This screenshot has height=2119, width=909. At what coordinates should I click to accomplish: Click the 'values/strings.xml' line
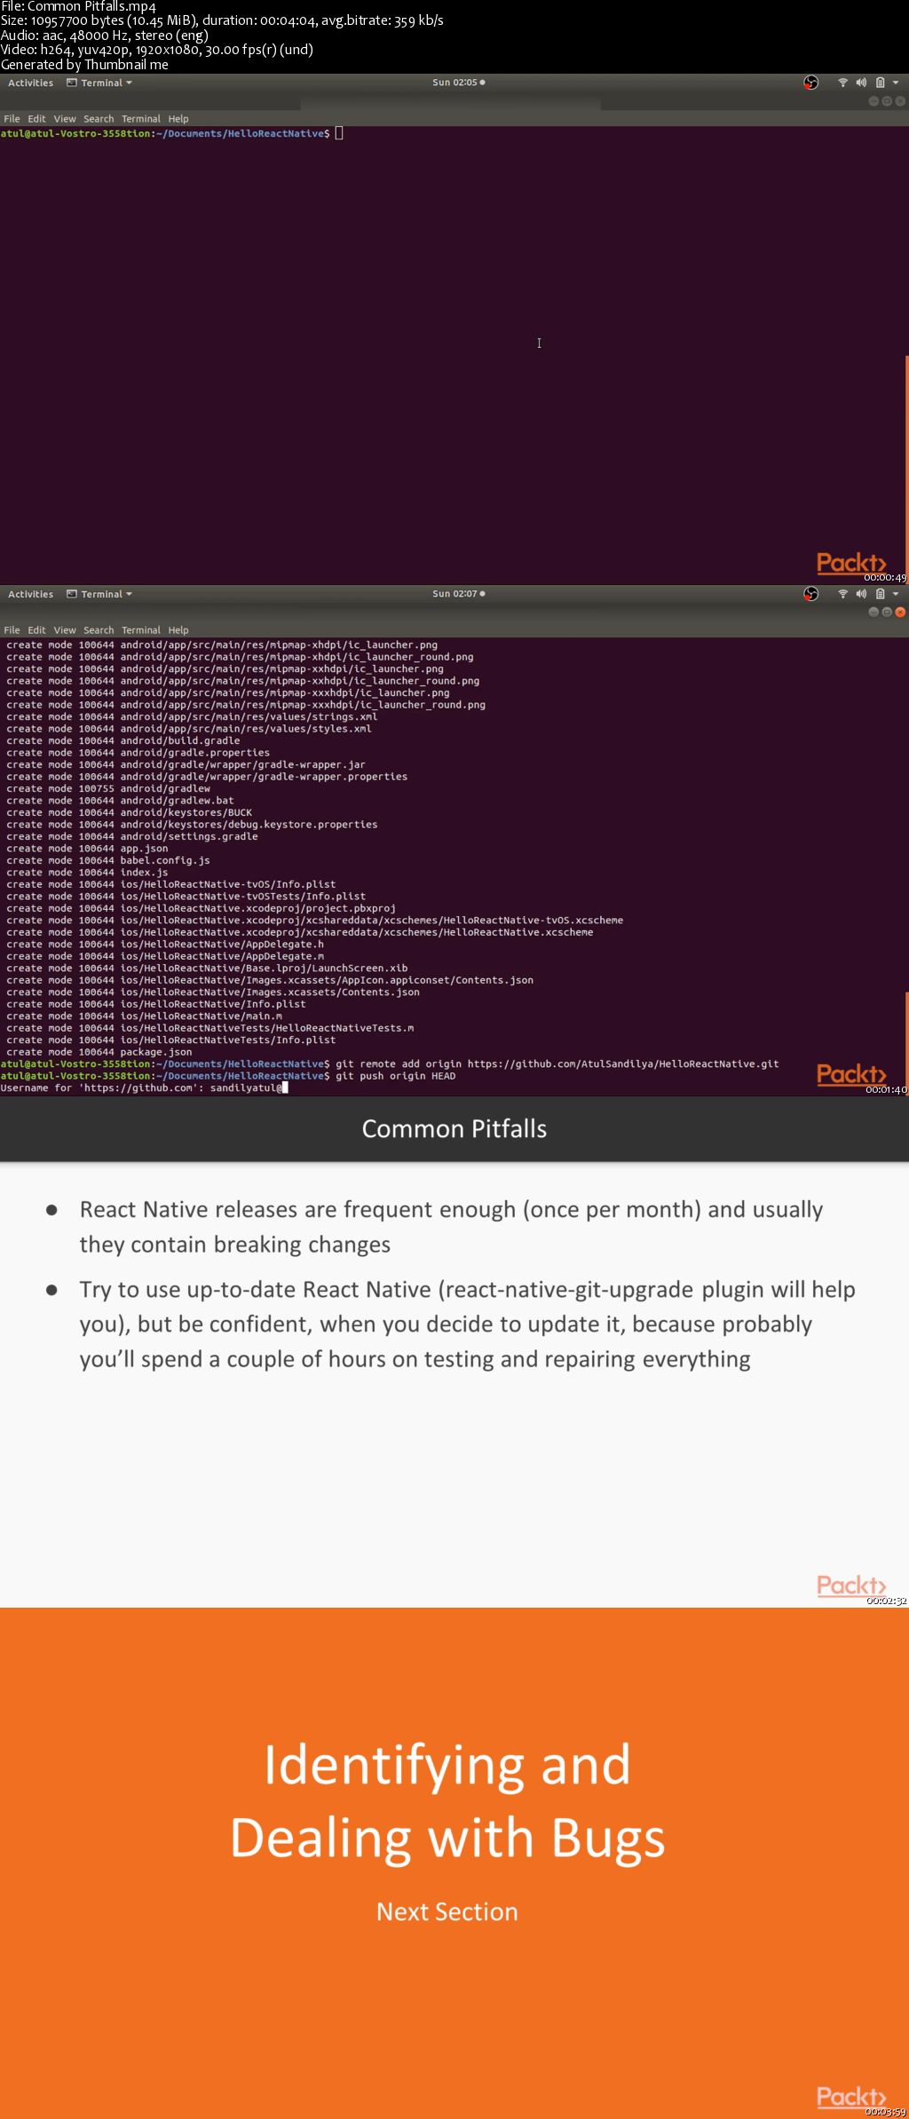click(x=193, y=716)
